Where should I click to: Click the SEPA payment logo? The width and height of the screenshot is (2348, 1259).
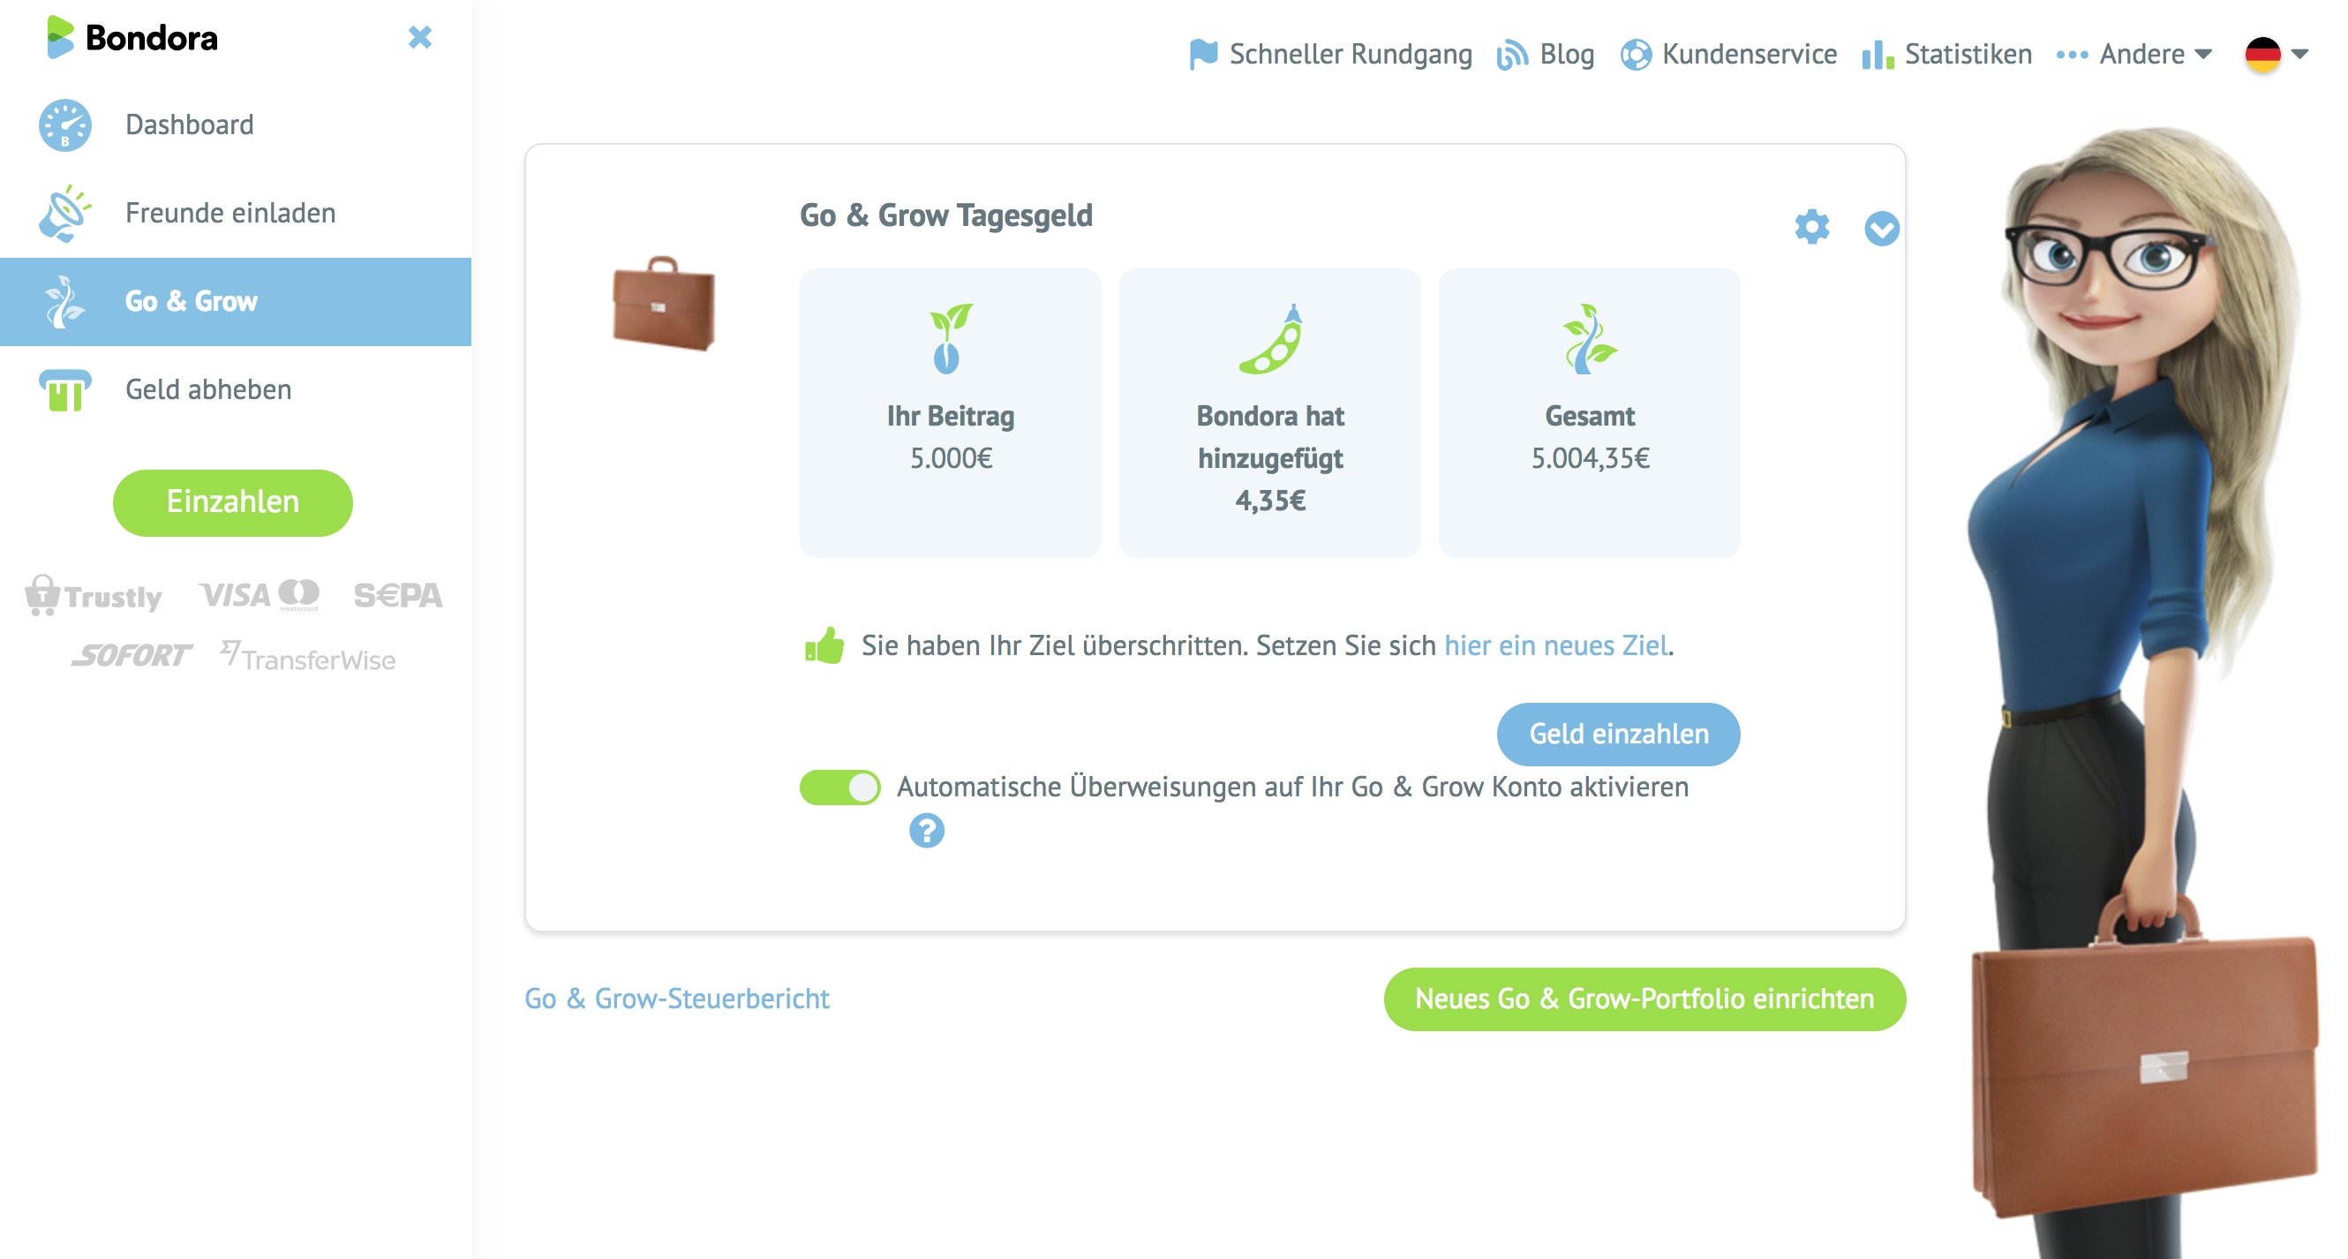(x=397, y=595)
